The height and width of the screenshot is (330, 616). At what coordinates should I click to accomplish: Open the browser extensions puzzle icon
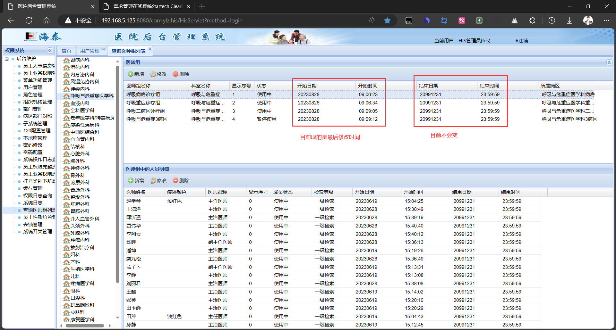tap(532, 21)
